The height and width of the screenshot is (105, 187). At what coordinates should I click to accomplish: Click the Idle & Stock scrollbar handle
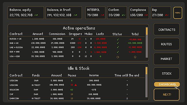146,71
